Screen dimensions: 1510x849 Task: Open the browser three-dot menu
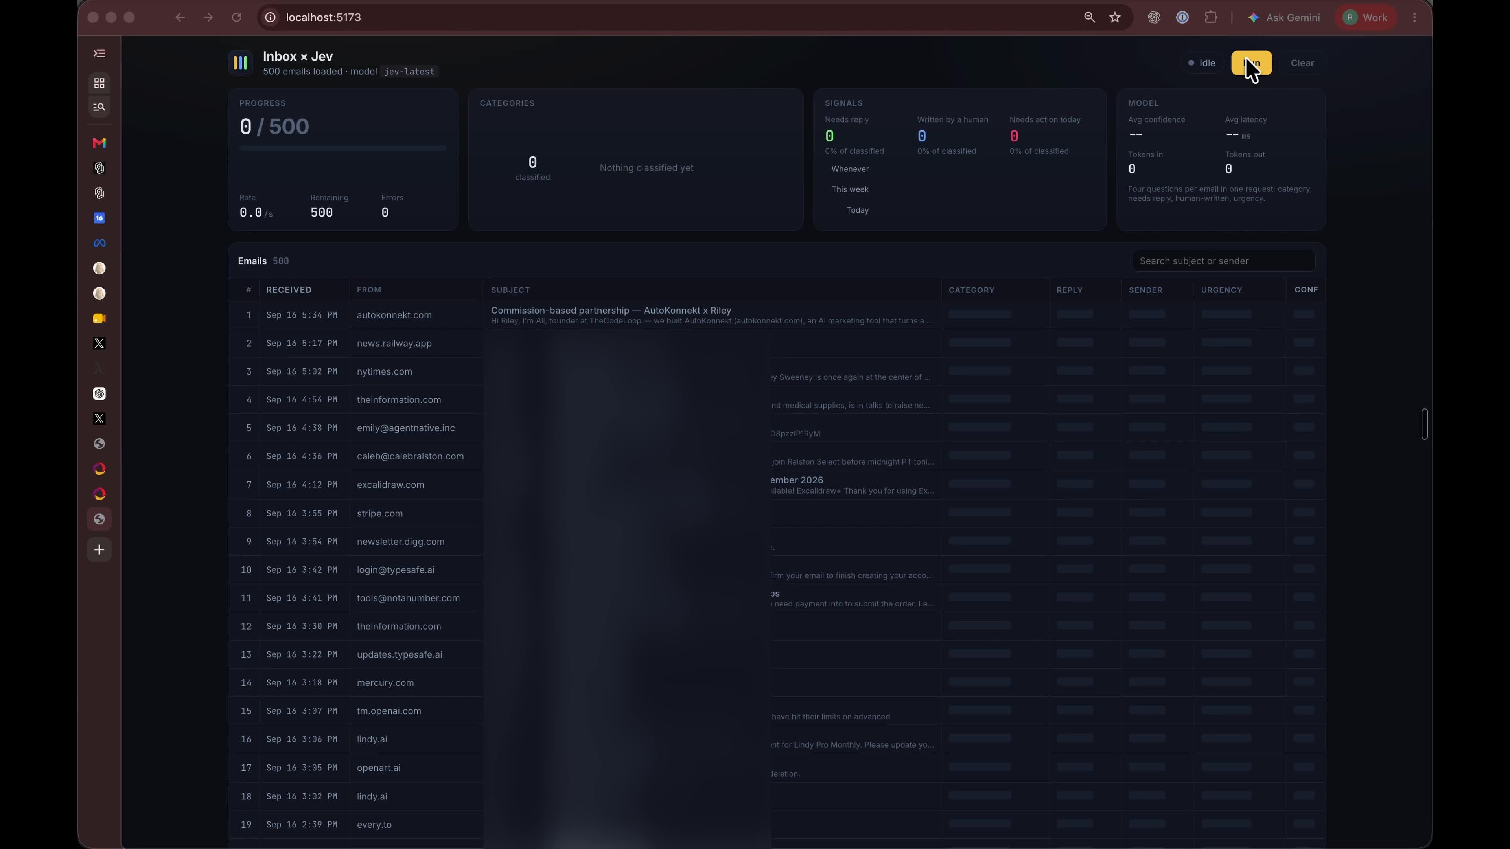coord(1415,17)
